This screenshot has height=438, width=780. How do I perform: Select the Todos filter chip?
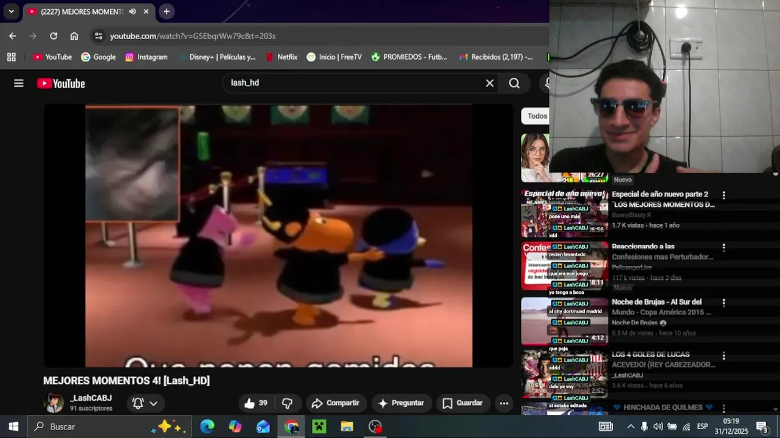tap(537, 116)
